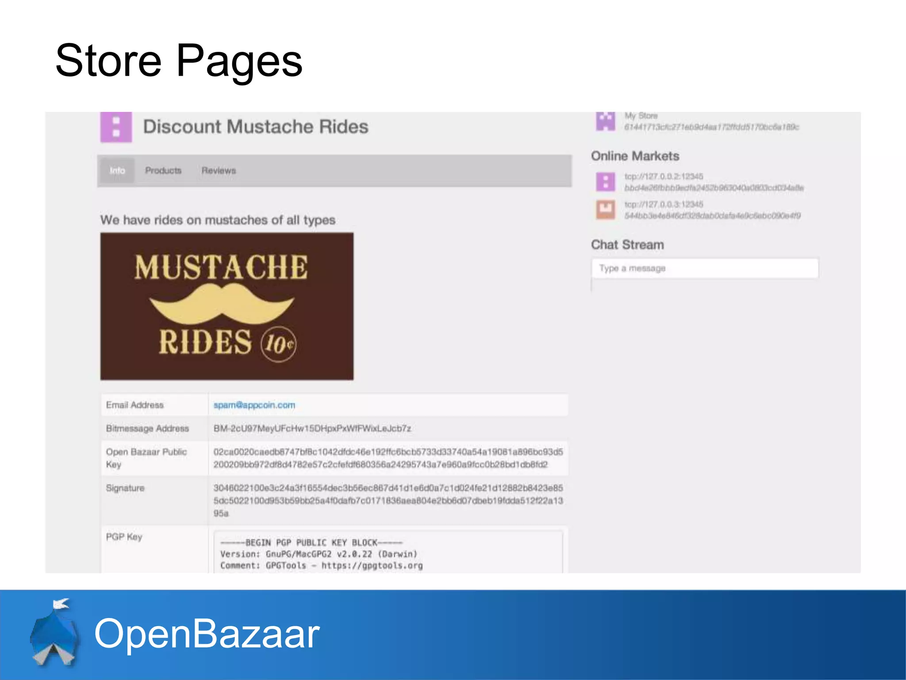The image size is (906, 680).
Task: Click the Online Markets heading
Action: coord(635,156)
